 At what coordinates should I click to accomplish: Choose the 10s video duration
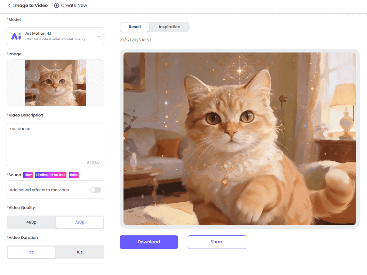click(79, 252)
